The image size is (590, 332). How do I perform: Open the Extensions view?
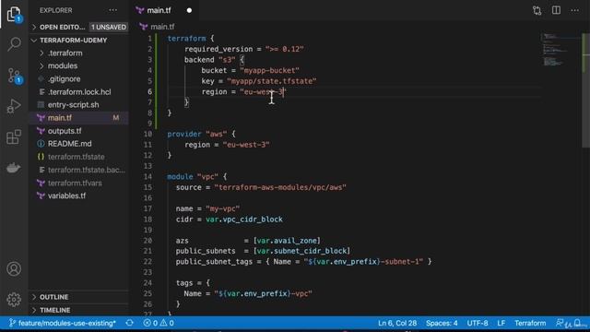point(14,136)
